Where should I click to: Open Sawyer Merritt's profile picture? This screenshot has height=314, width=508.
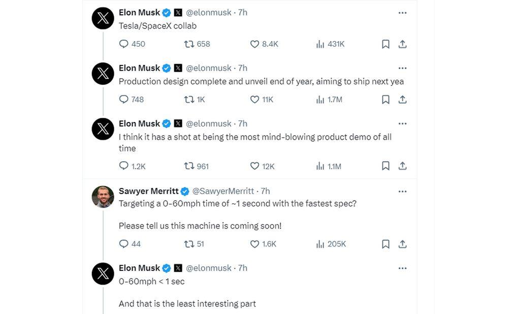(x=103, y=197)
